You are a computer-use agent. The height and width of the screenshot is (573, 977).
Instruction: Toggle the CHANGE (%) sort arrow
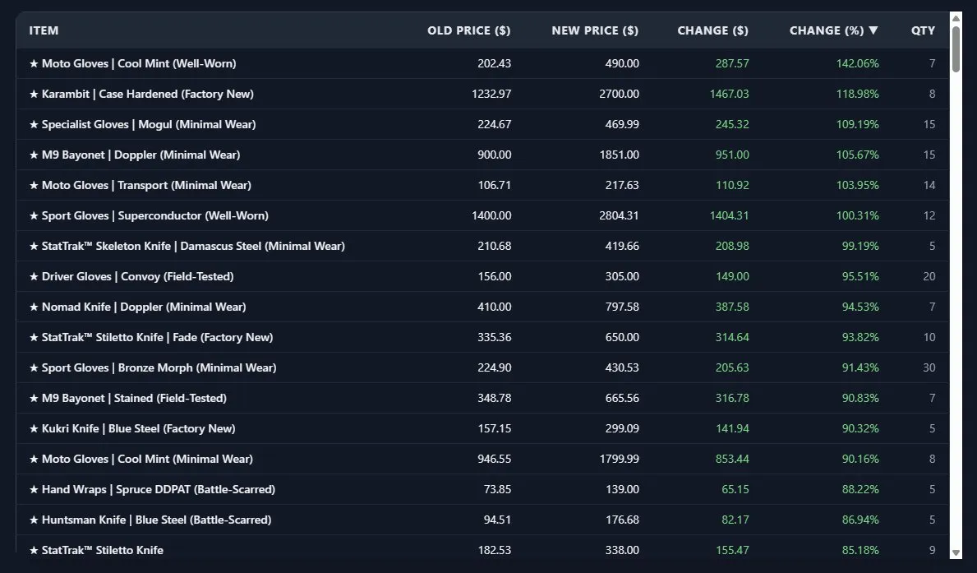click(873, 30)
